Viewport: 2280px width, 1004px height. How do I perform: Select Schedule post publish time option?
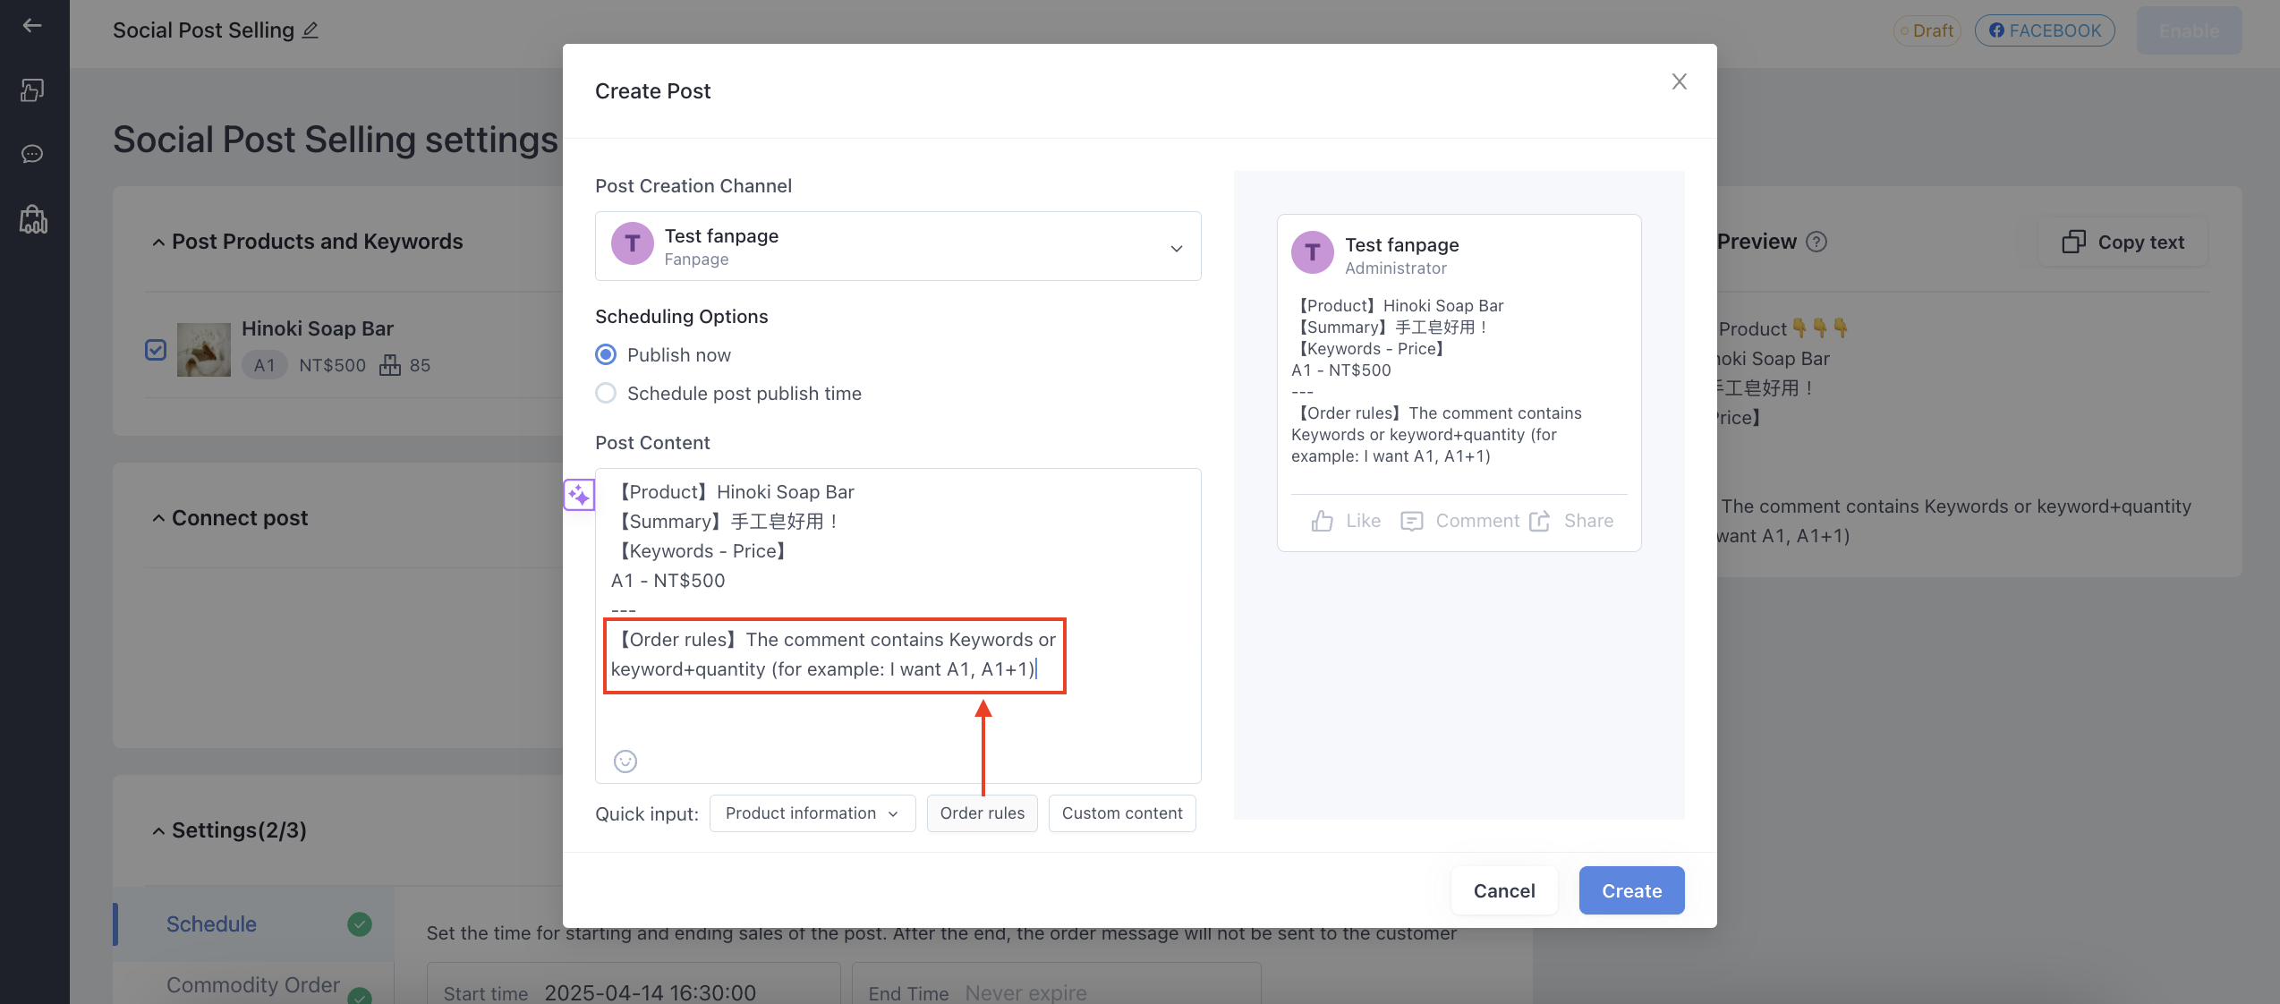click(606, 394)
